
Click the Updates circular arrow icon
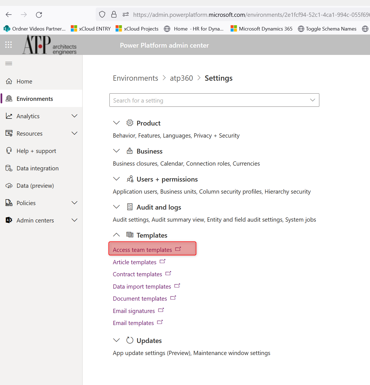point(130,340)
